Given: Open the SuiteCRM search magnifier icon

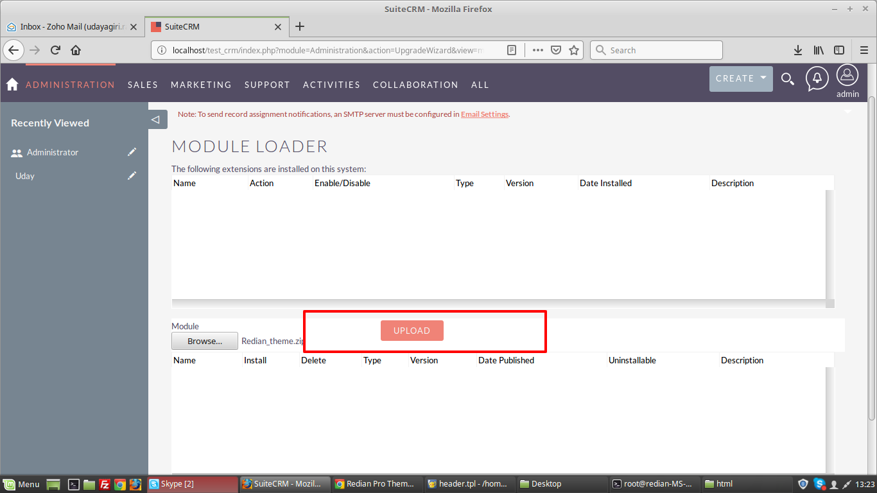Looking at the screenshot, I should [x=788, y=79].
